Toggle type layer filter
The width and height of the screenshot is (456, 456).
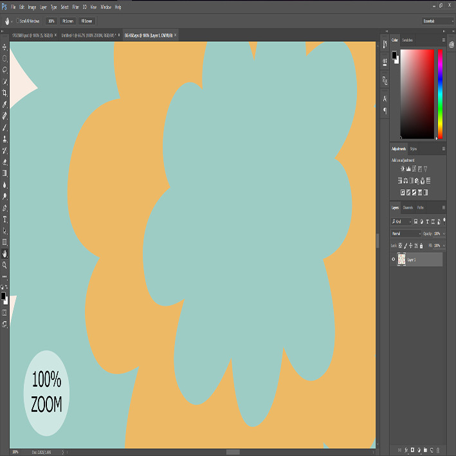point(428,222)
